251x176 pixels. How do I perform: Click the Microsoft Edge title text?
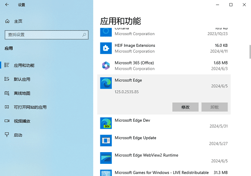(128, 80)
